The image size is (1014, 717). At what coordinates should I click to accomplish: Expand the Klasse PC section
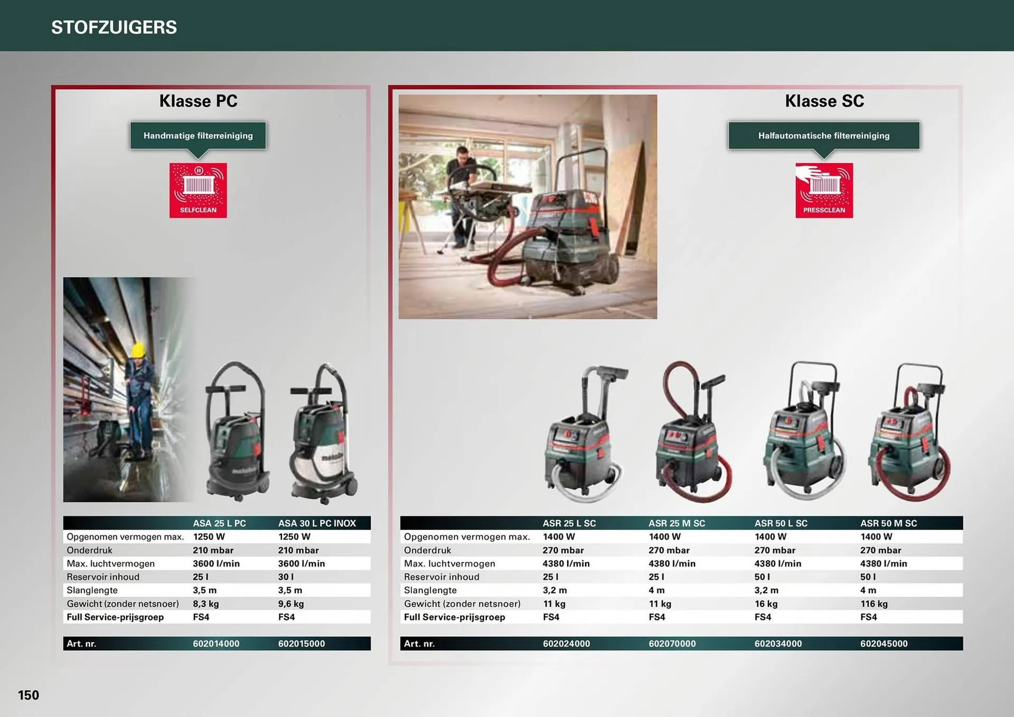(x=199, y=100)
